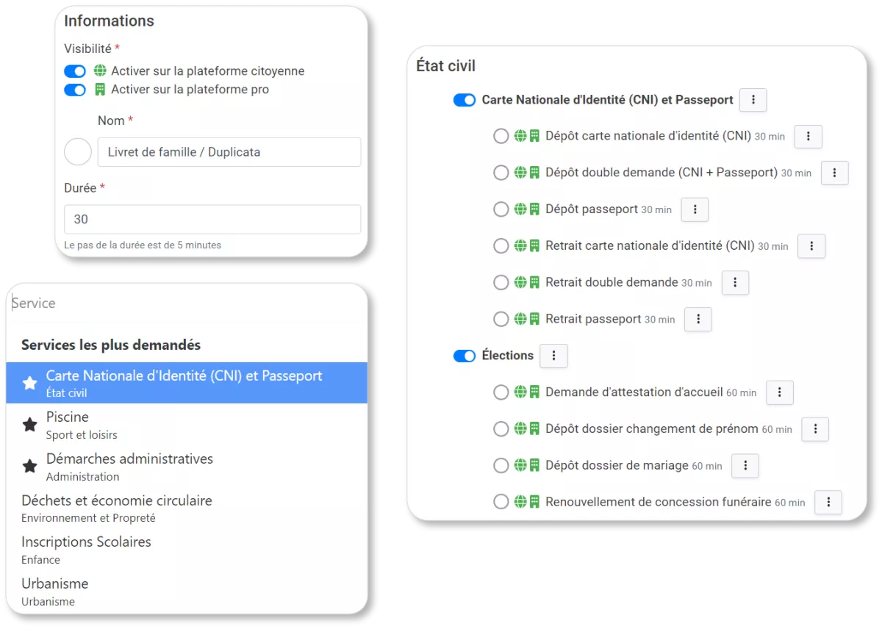
Task: Toggle Activer sur la plateforme pro switch
Action: tap(75, 90)
